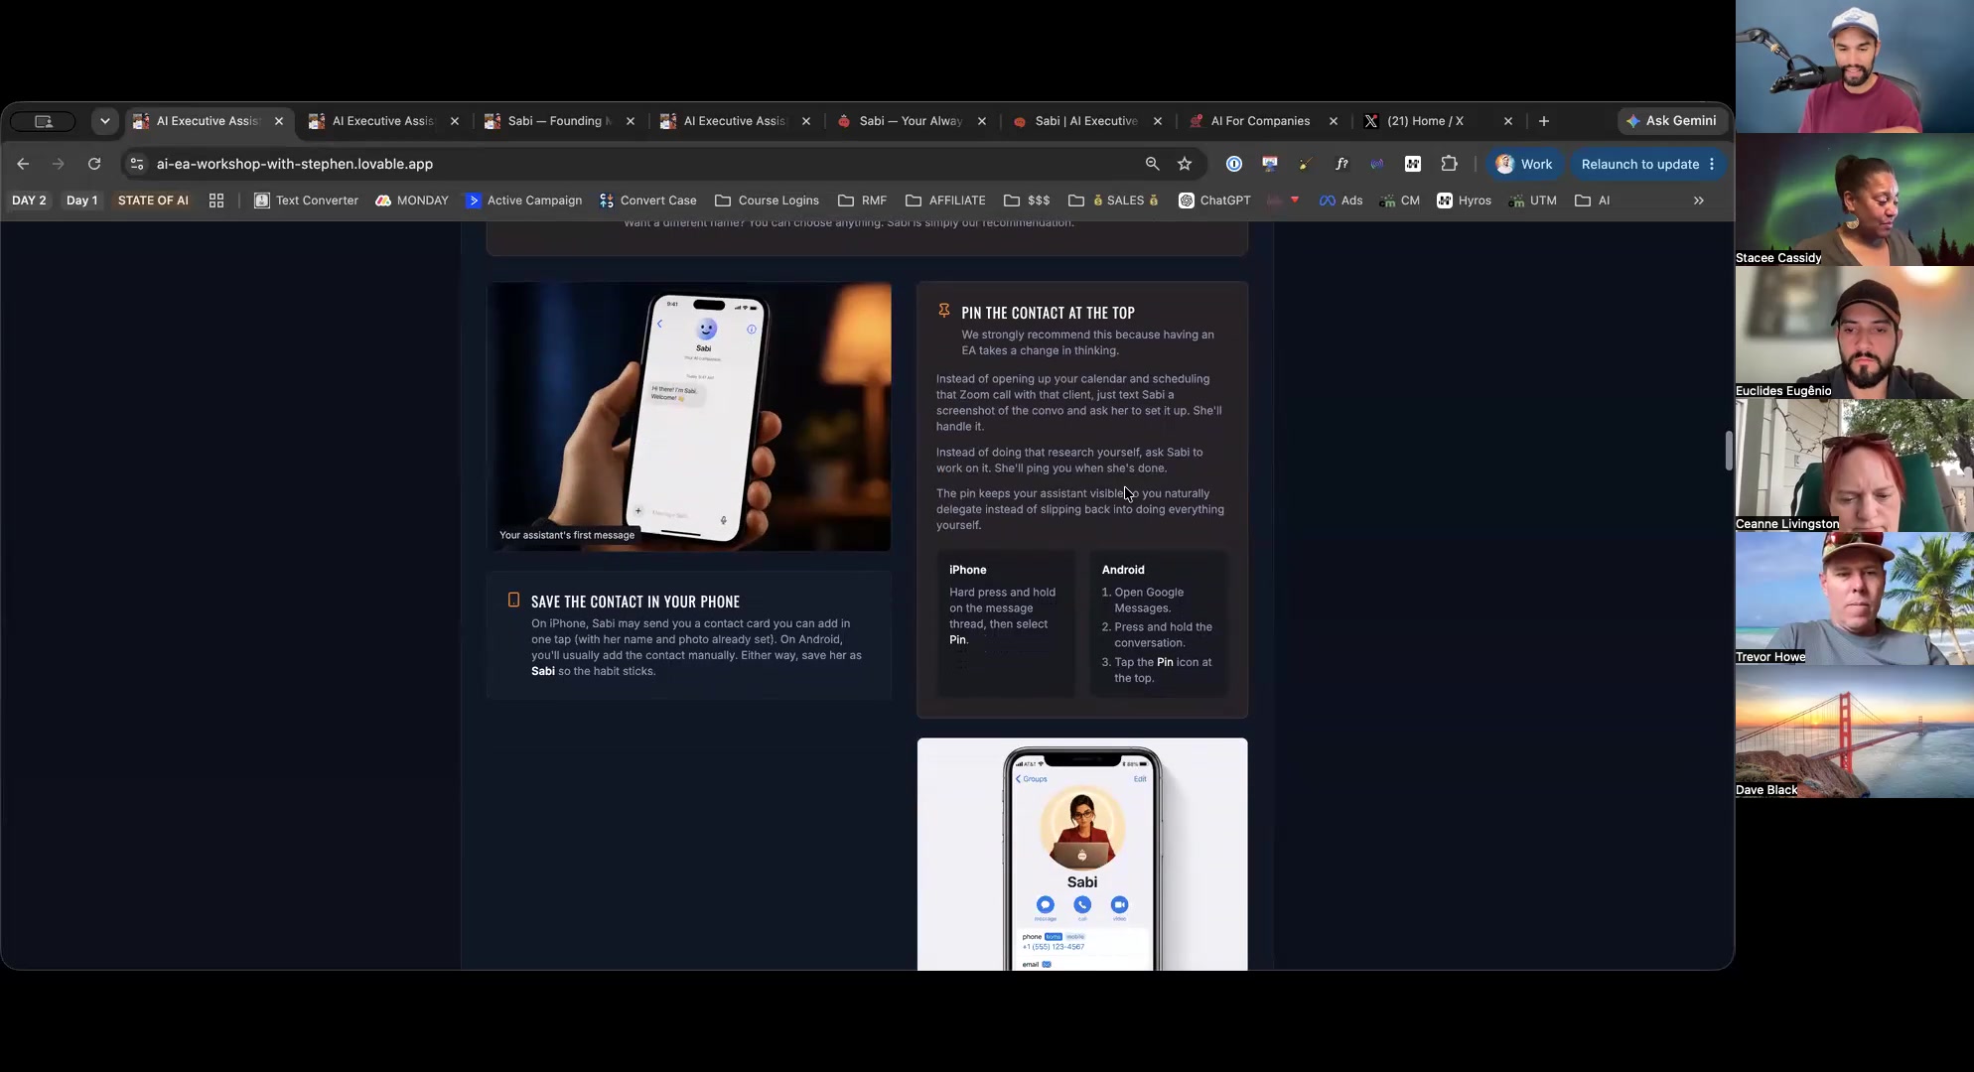Expand the SALES bookmark folder
The height and width of the screenshot is (1072, 1974).
click(x=1114, y=201)
